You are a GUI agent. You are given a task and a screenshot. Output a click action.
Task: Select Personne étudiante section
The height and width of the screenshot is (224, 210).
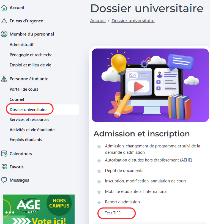pos(29,79)
